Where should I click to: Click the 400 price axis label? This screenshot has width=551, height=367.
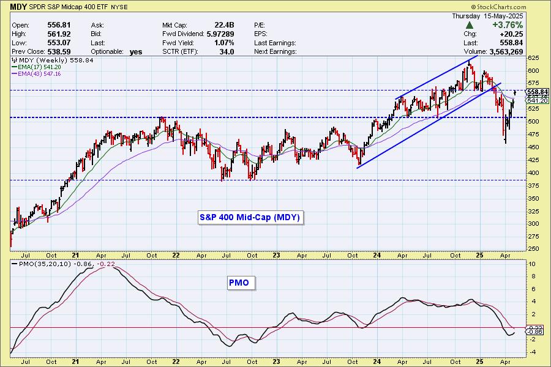point(533,172)
